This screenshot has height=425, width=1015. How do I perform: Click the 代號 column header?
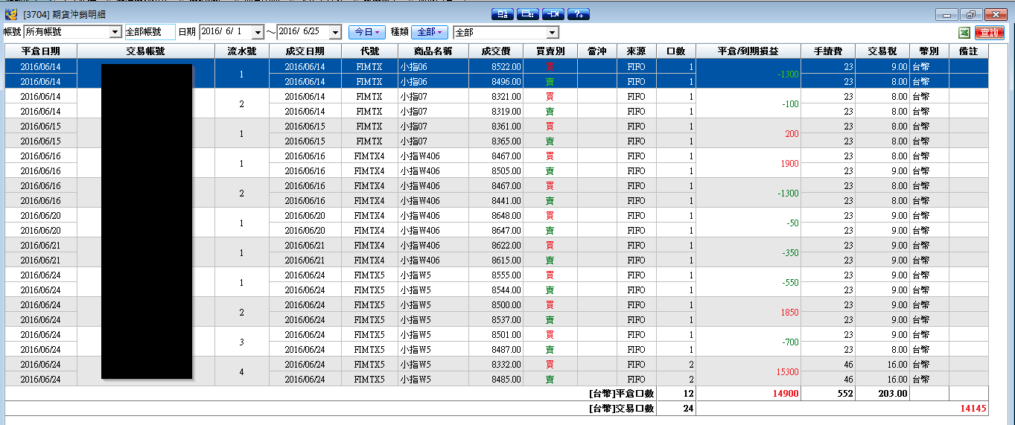pos(369,51)
